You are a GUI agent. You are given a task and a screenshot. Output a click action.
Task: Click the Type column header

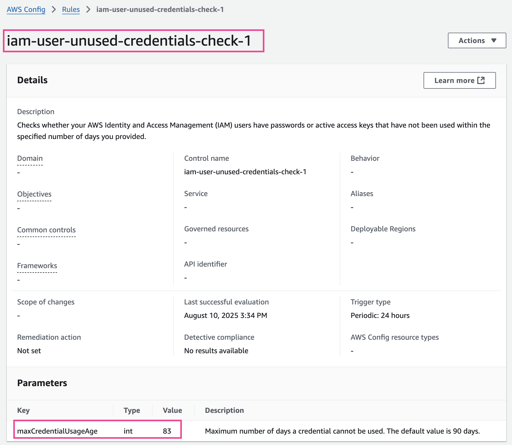(x=132, y=410)
